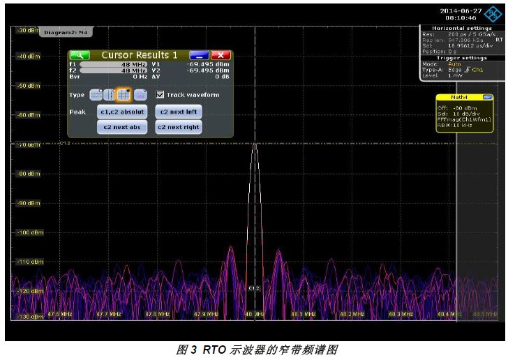515x360 pixels.
Task: Click the Rohde & Schwarz logo icon
Action: (x=493, y=13)
